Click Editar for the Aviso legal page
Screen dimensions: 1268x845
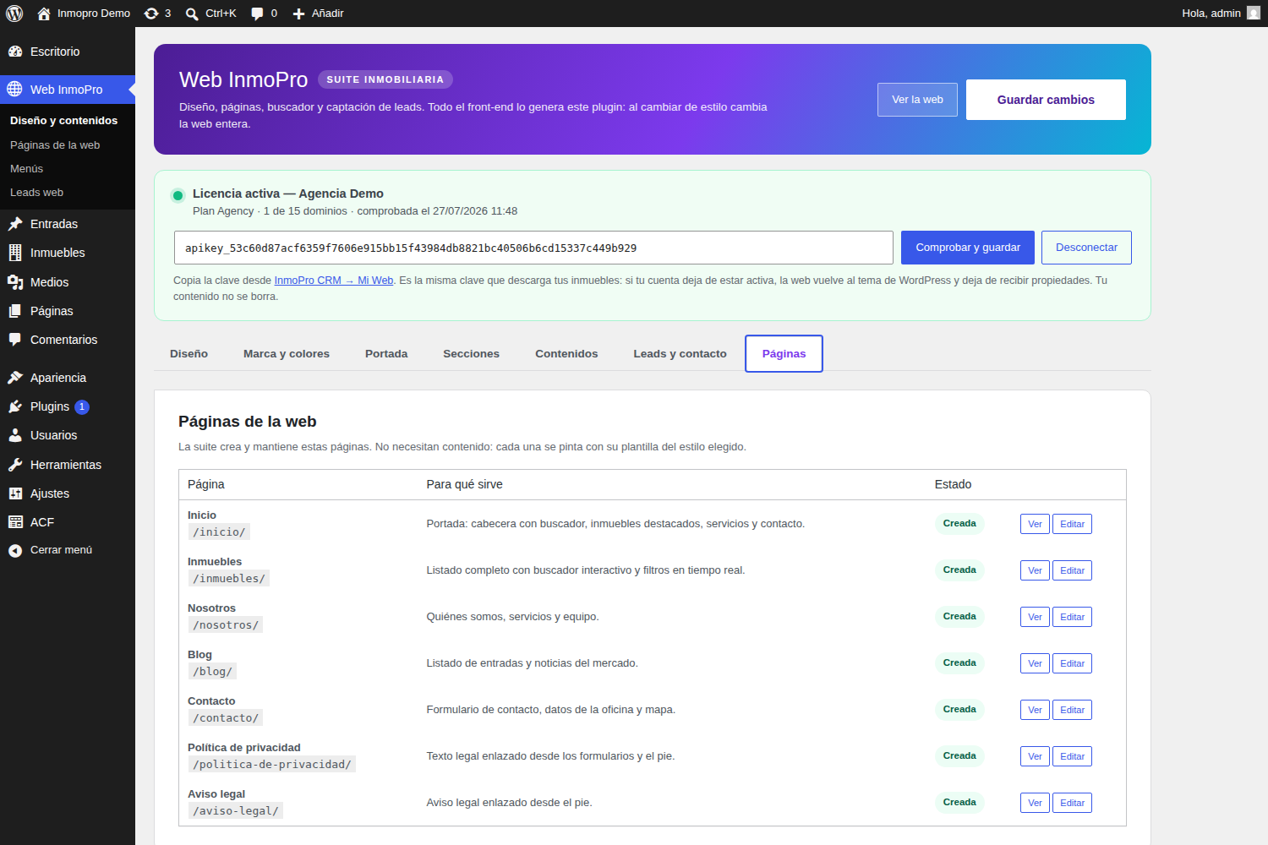[1072, 803]
